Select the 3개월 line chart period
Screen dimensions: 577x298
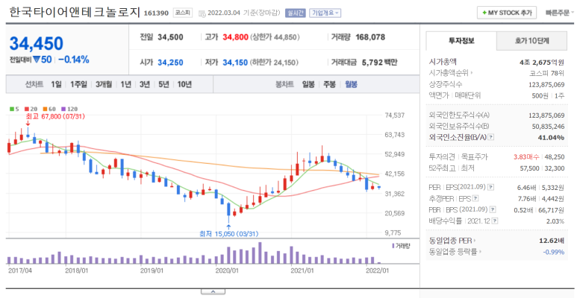pyautogui.click(x=105, y=84)
